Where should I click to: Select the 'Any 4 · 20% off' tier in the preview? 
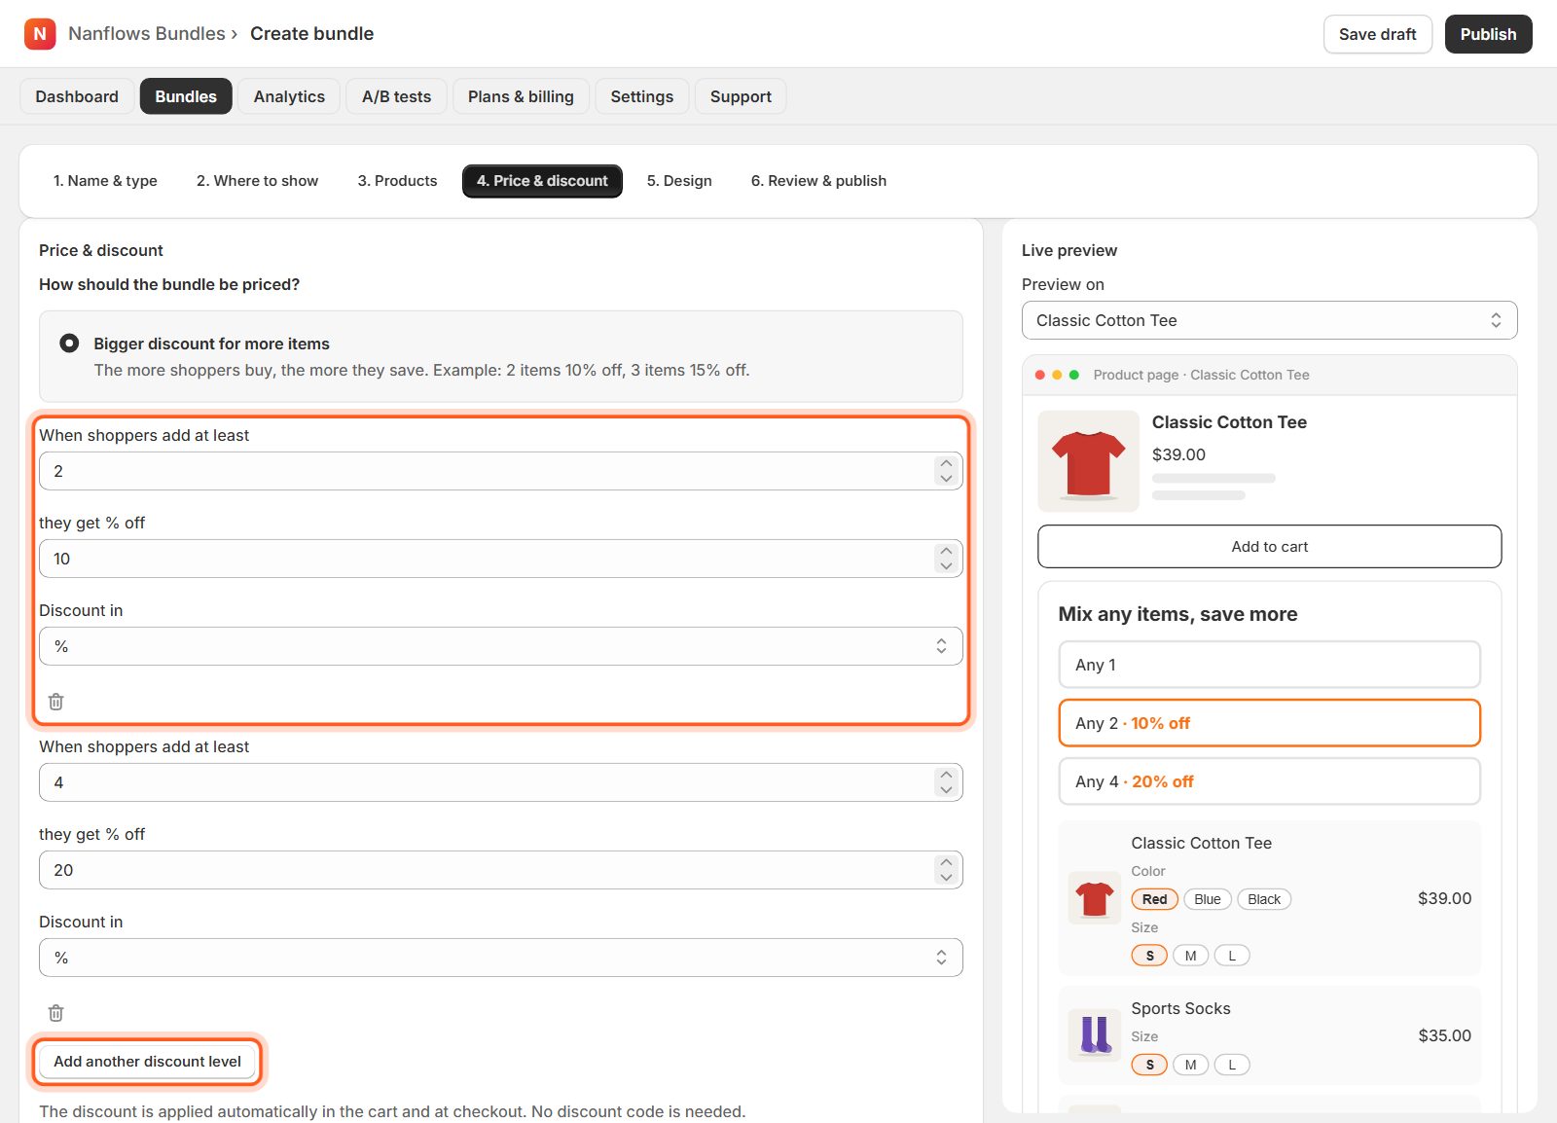point(1269,781)
